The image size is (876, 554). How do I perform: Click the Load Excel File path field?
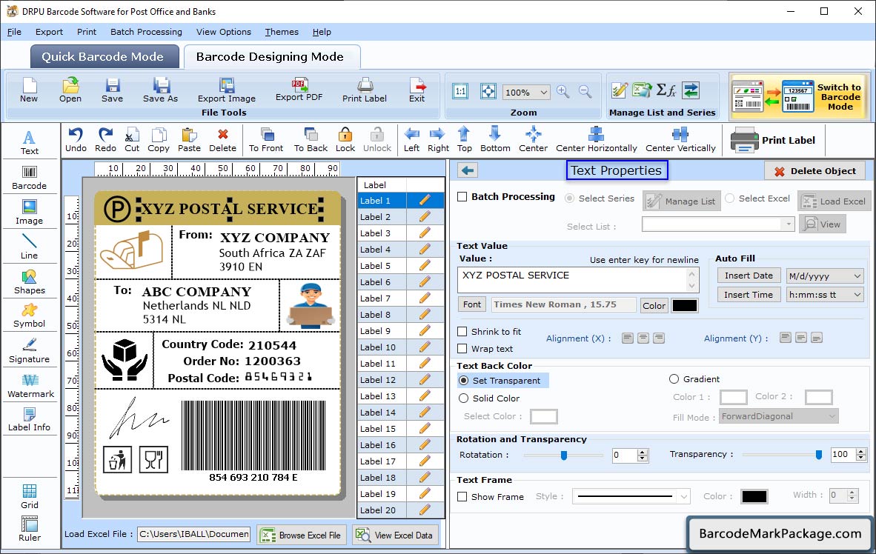pyautogui.click(x=194, y=535)
